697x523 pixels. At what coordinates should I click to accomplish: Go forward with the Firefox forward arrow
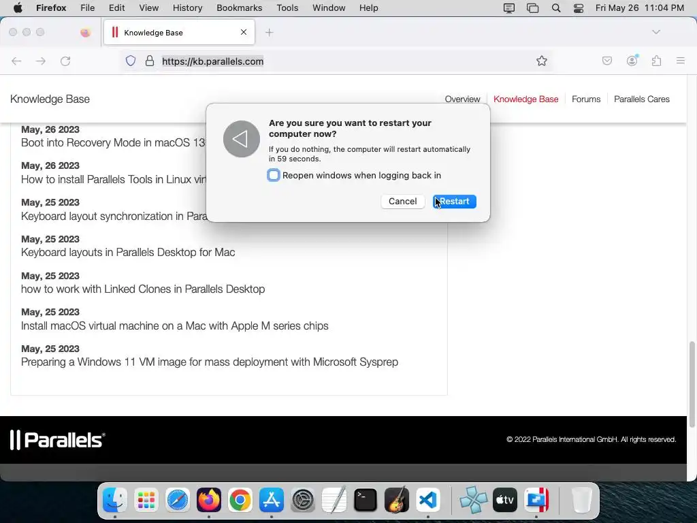(x=41, y=61)
